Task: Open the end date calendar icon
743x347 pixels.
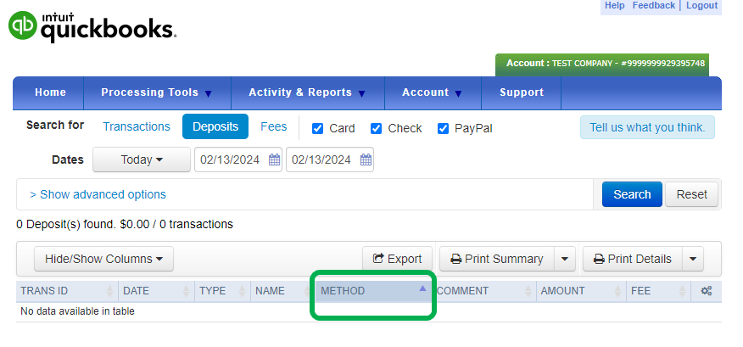Action: [366, 160]
